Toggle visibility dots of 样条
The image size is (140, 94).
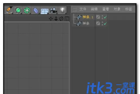coord(103,23)
